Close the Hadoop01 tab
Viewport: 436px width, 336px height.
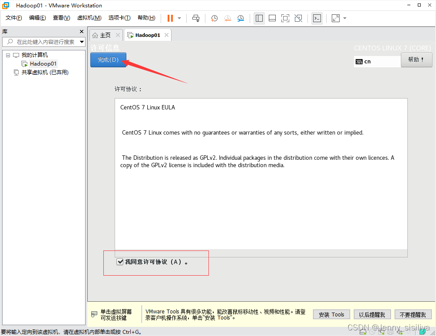coord(166,35)
